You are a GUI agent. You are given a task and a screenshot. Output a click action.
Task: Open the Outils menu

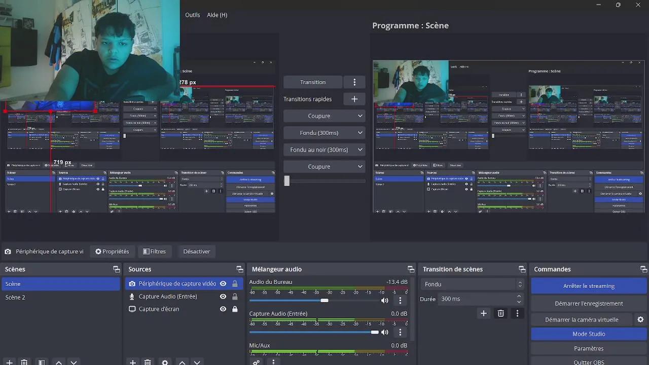[x=193, y=15]
